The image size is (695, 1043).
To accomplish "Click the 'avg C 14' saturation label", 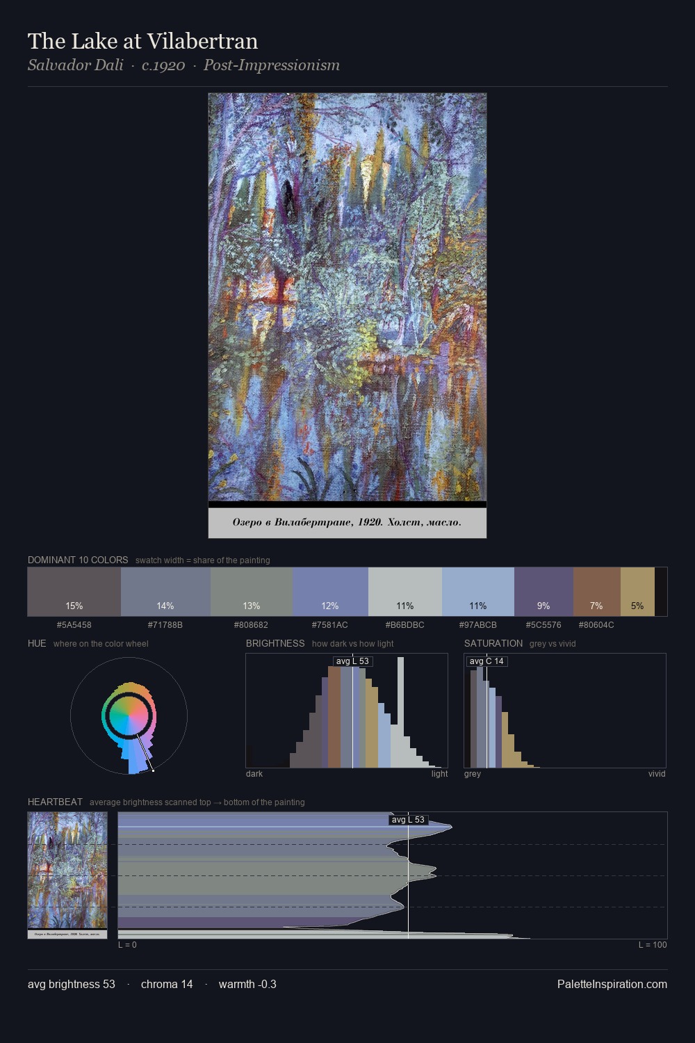I will coord(486,661).
